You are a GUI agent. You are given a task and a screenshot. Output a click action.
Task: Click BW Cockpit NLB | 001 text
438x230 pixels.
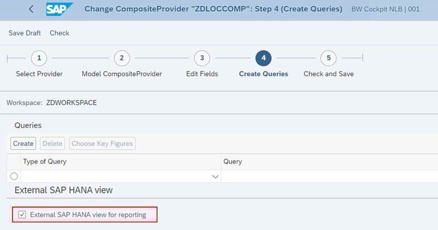385,9
